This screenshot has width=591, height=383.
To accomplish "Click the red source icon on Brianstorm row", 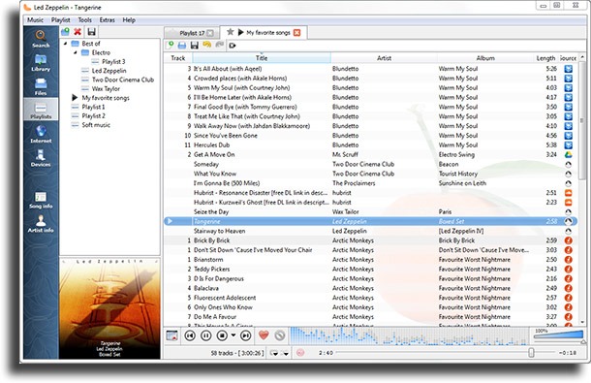I will (568, 260).
